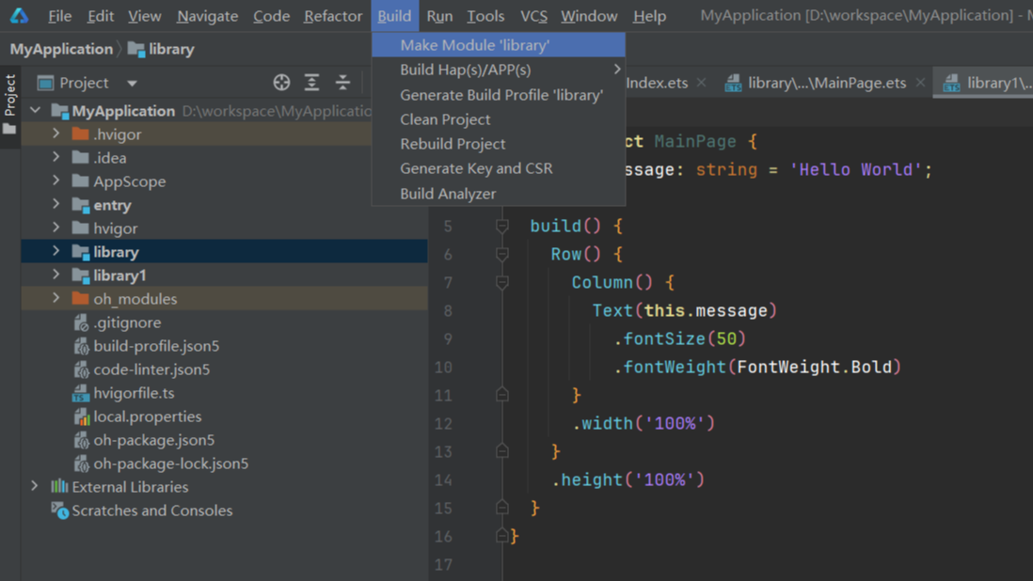
Task: Click the .hvigor orange folder icon
Action: (80, 134)
